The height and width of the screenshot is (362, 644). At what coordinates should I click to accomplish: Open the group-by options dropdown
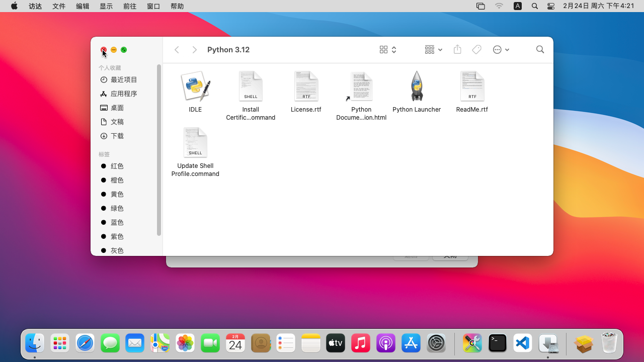point(433,50)
